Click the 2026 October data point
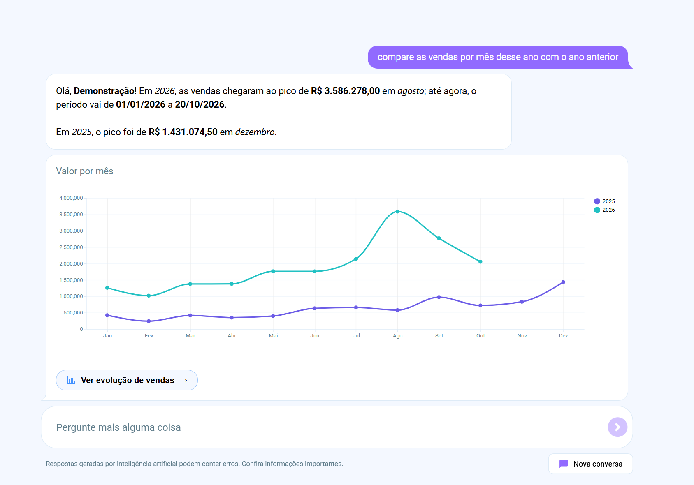694x485 pixels. 480,261
